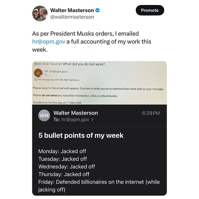Viewport: 199px width, 199px height.
Task: Click the Walter Masterson display name in the tweet header
Action: click(x=72, y=10)
